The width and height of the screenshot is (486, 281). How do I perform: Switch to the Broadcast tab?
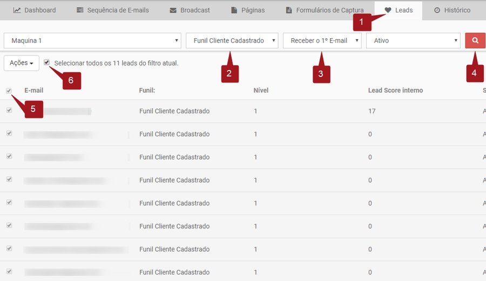coord(190,10)
